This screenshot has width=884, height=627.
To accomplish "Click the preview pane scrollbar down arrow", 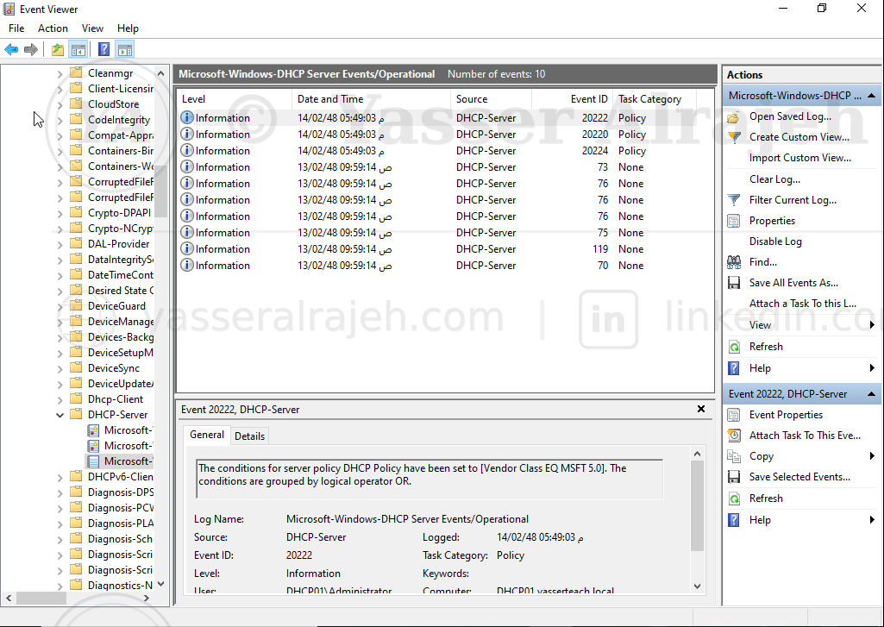I will tap(698, 586).
